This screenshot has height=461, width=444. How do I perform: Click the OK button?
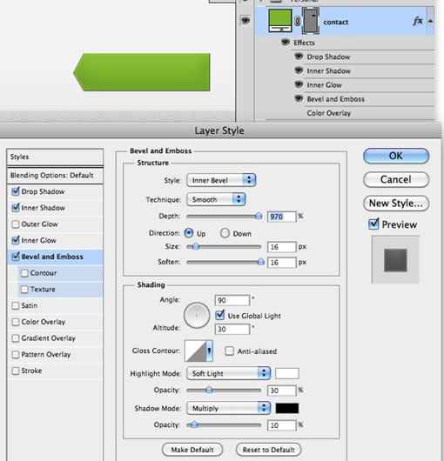396,156
